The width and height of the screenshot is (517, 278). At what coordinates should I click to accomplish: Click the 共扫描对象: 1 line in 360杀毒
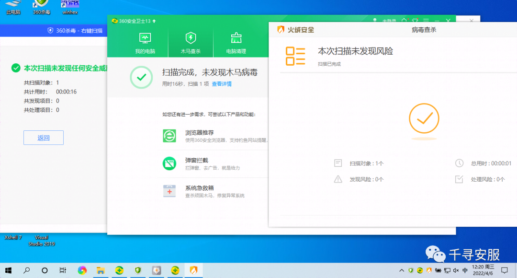pos(41,82)
